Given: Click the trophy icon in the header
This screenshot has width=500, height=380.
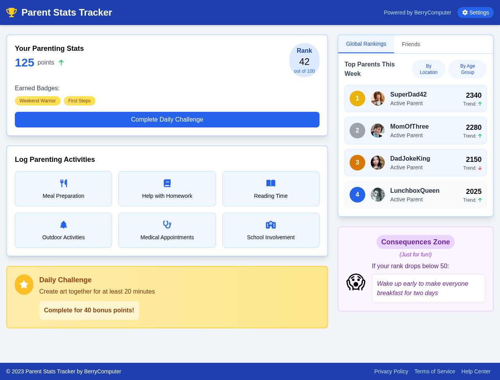Looking at the screenshot, I should (x=11, y=12).
